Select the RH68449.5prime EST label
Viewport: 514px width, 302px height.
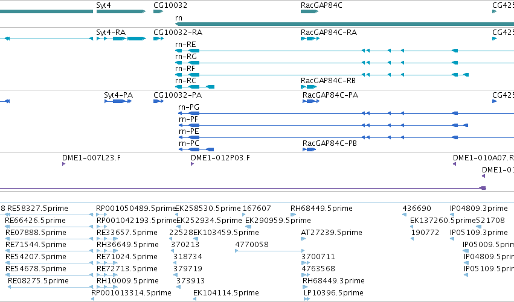click(321, 209)
